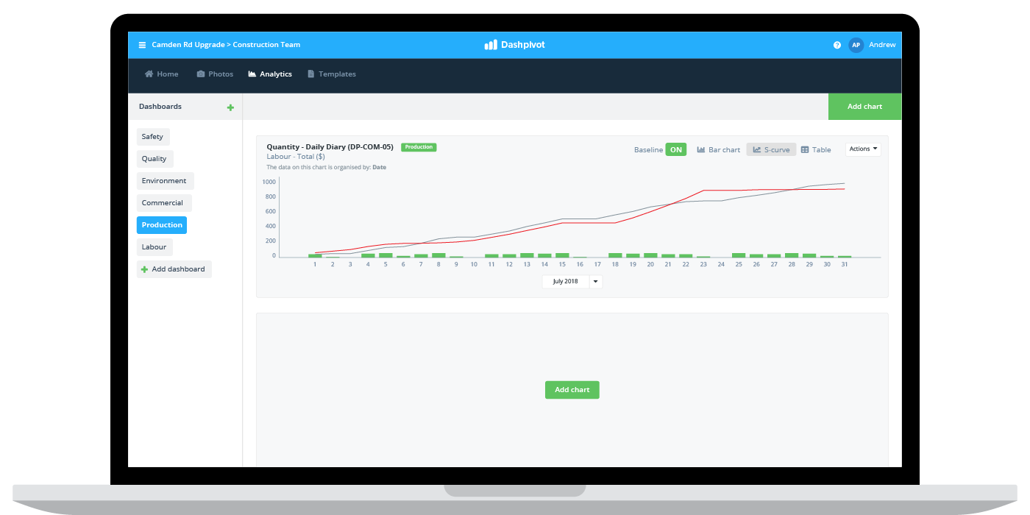Switch to Table view
The width and height of the screenshot is (1030, 515).
click(x=815, y=149)
